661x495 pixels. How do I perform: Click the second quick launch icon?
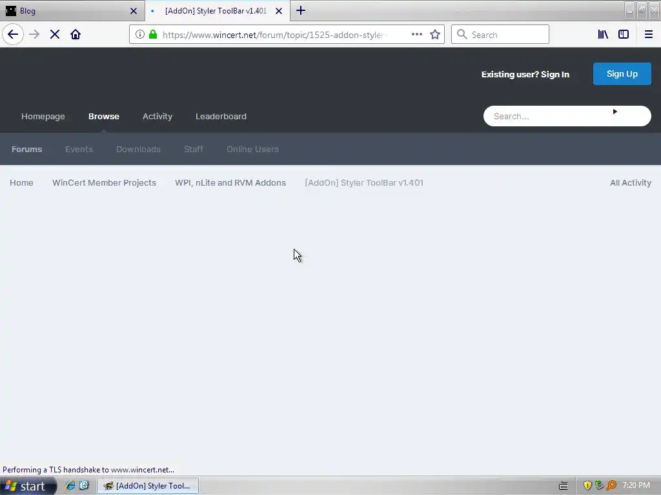[x=85, y=486]
